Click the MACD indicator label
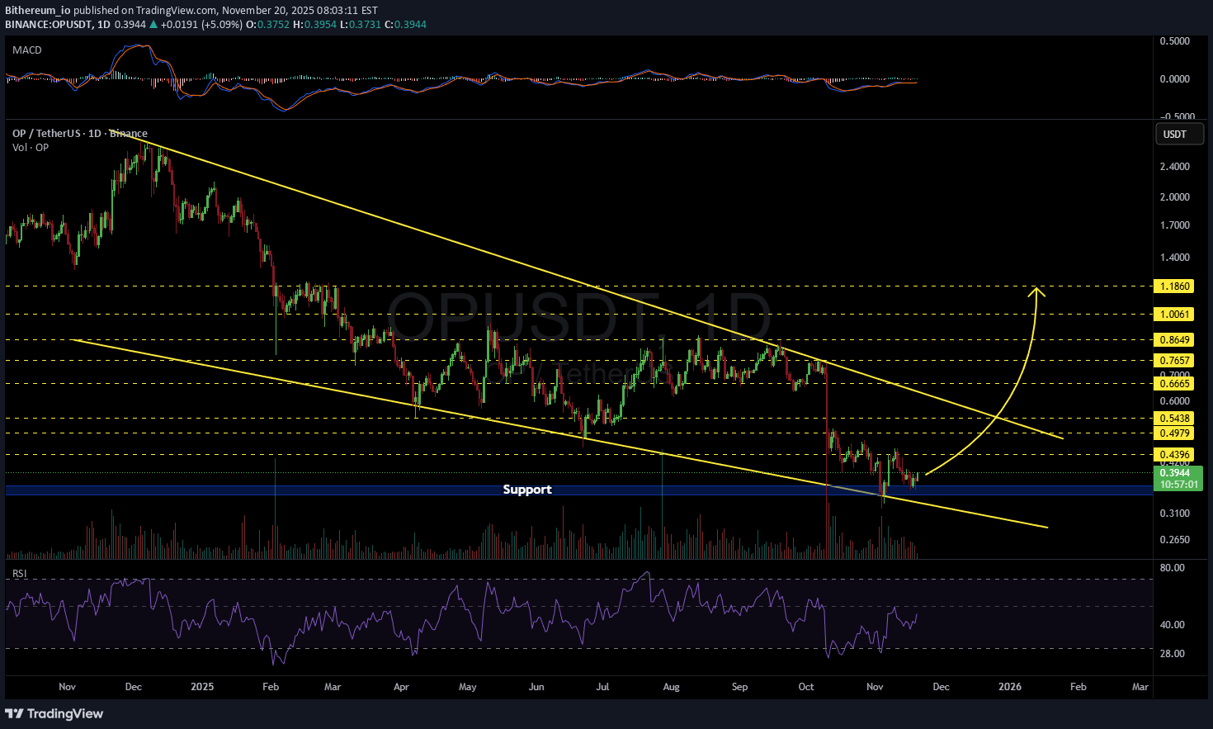 click(x=27, y=50)
